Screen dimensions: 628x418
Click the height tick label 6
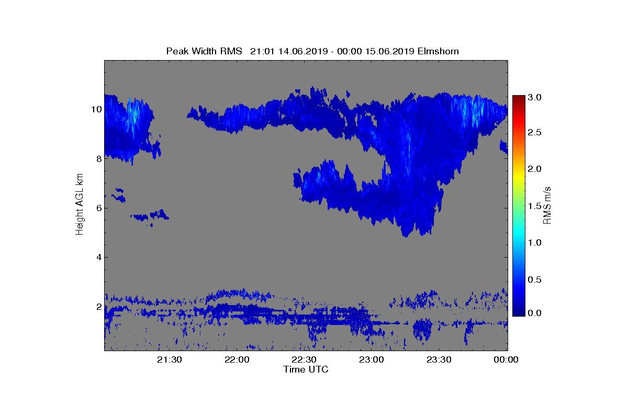[x=98, y=208]
